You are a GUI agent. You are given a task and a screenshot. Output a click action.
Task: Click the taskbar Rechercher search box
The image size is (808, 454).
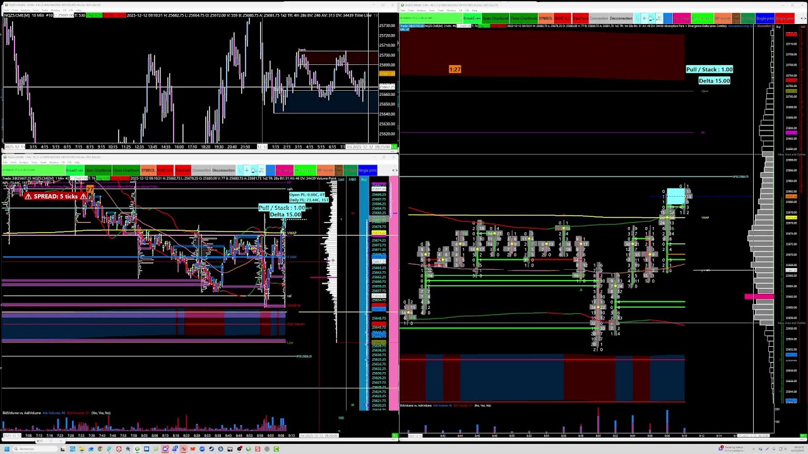[x=35, y=449]
